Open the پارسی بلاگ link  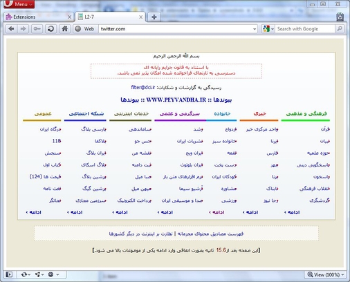(93, 129)
